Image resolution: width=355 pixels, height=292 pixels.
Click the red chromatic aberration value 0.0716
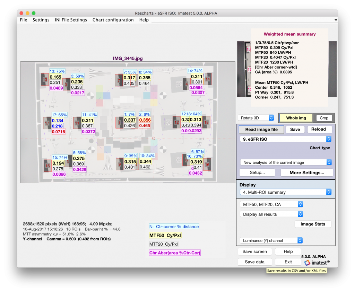pyautogui.click(x=58, y=132)
